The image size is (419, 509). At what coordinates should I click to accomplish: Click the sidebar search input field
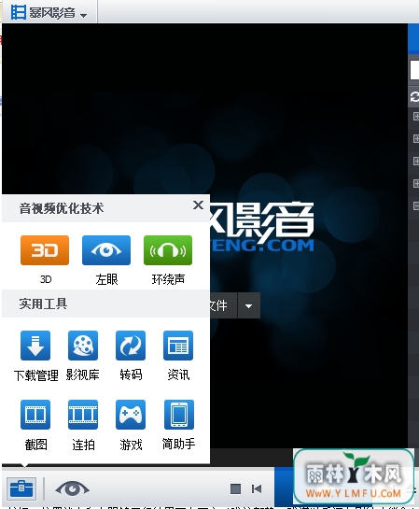[414, 70]
